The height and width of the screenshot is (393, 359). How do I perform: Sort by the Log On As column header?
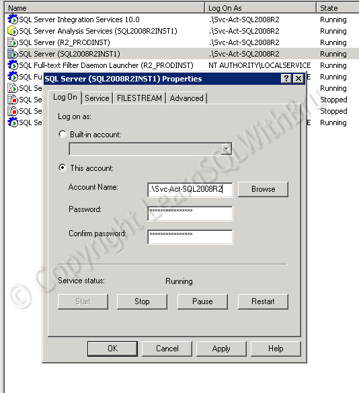click(x=260, y=8)
